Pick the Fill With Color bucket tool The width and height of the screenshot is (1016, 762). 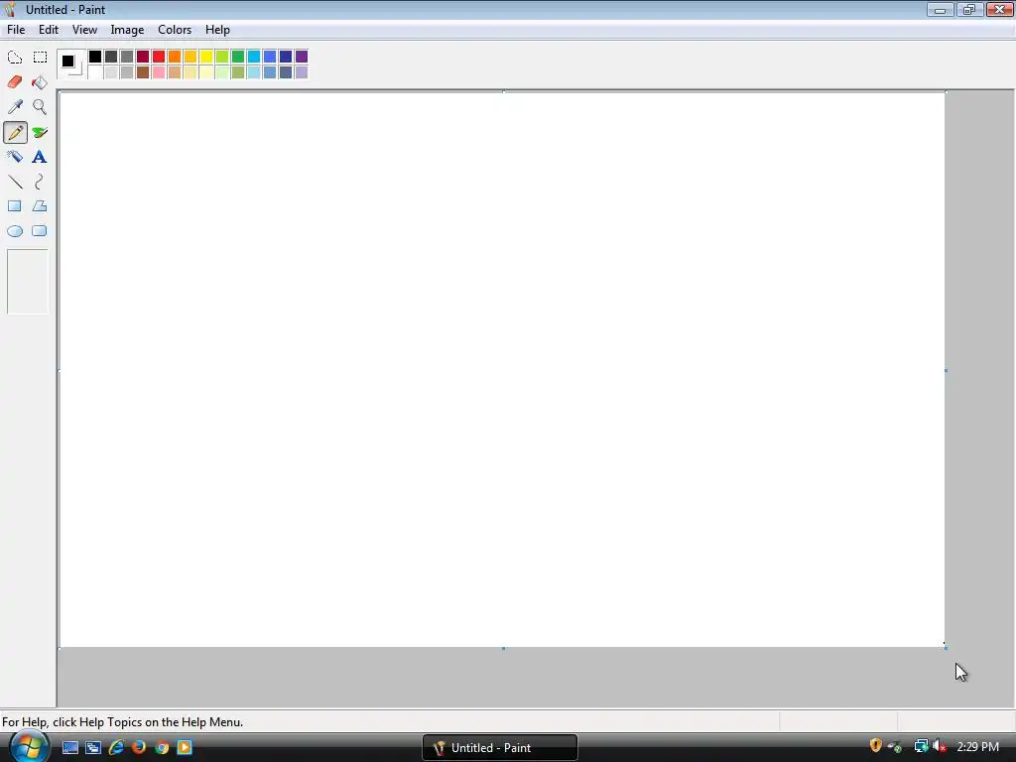40,82
